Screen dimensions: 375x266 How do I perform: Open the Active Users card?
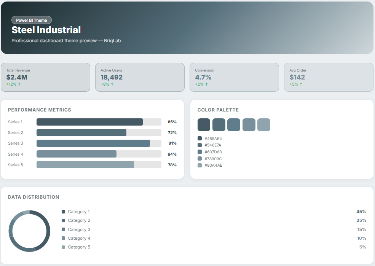coord(140,77)
